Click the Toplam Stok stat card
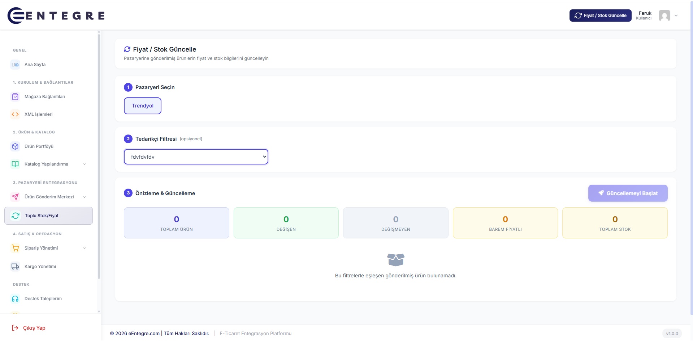 [x=615, y=223]
